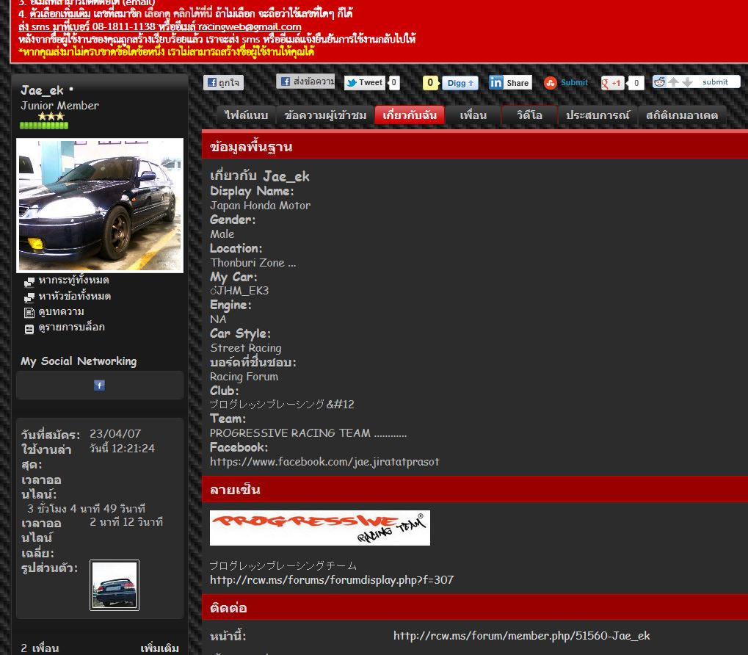The height and width of the screenshot is (655, 748).
Task: Click the Facebook send message button
Action: [305, 82]
